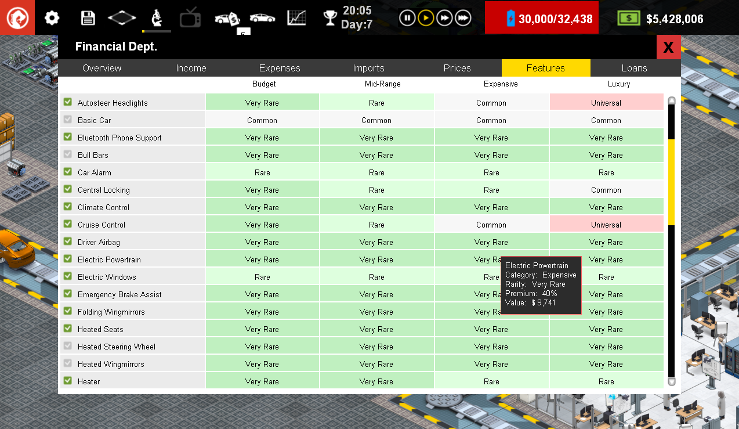This screenshot has height=429, width=739.
Task: View car sales via the price-tag car icon
Action: pyautogui.click(x=226, y=17)
